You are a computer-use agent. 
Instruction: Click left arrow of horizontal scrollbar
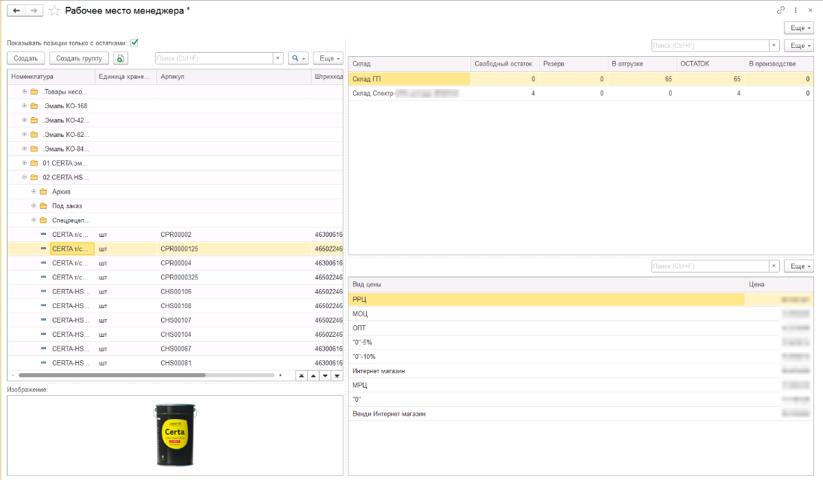click(14, 375)
